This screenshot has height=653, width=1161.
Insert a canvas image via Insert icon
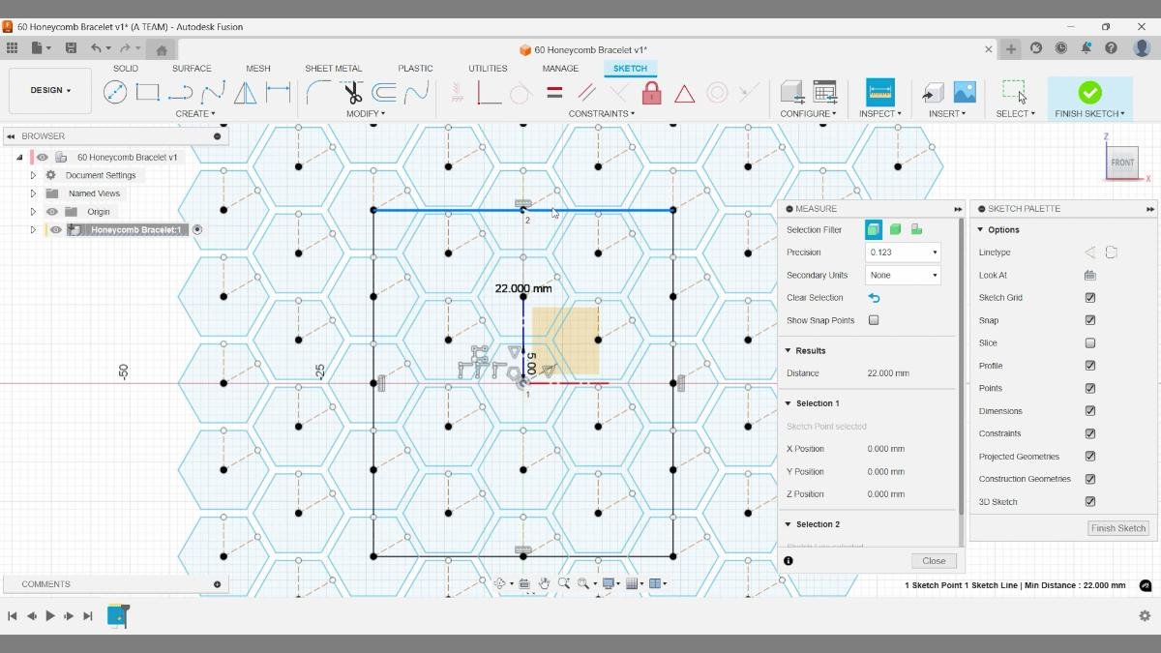[x=964, y=92]
